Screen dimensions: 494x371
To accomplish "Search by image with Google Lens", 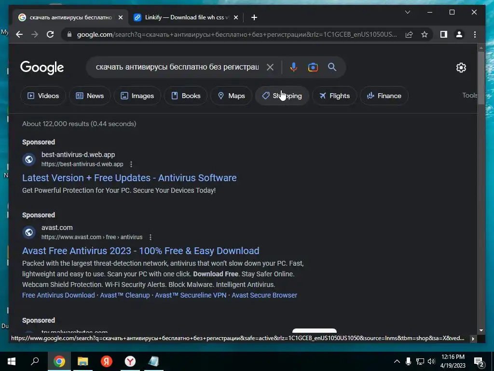I will tap(313, 67).
